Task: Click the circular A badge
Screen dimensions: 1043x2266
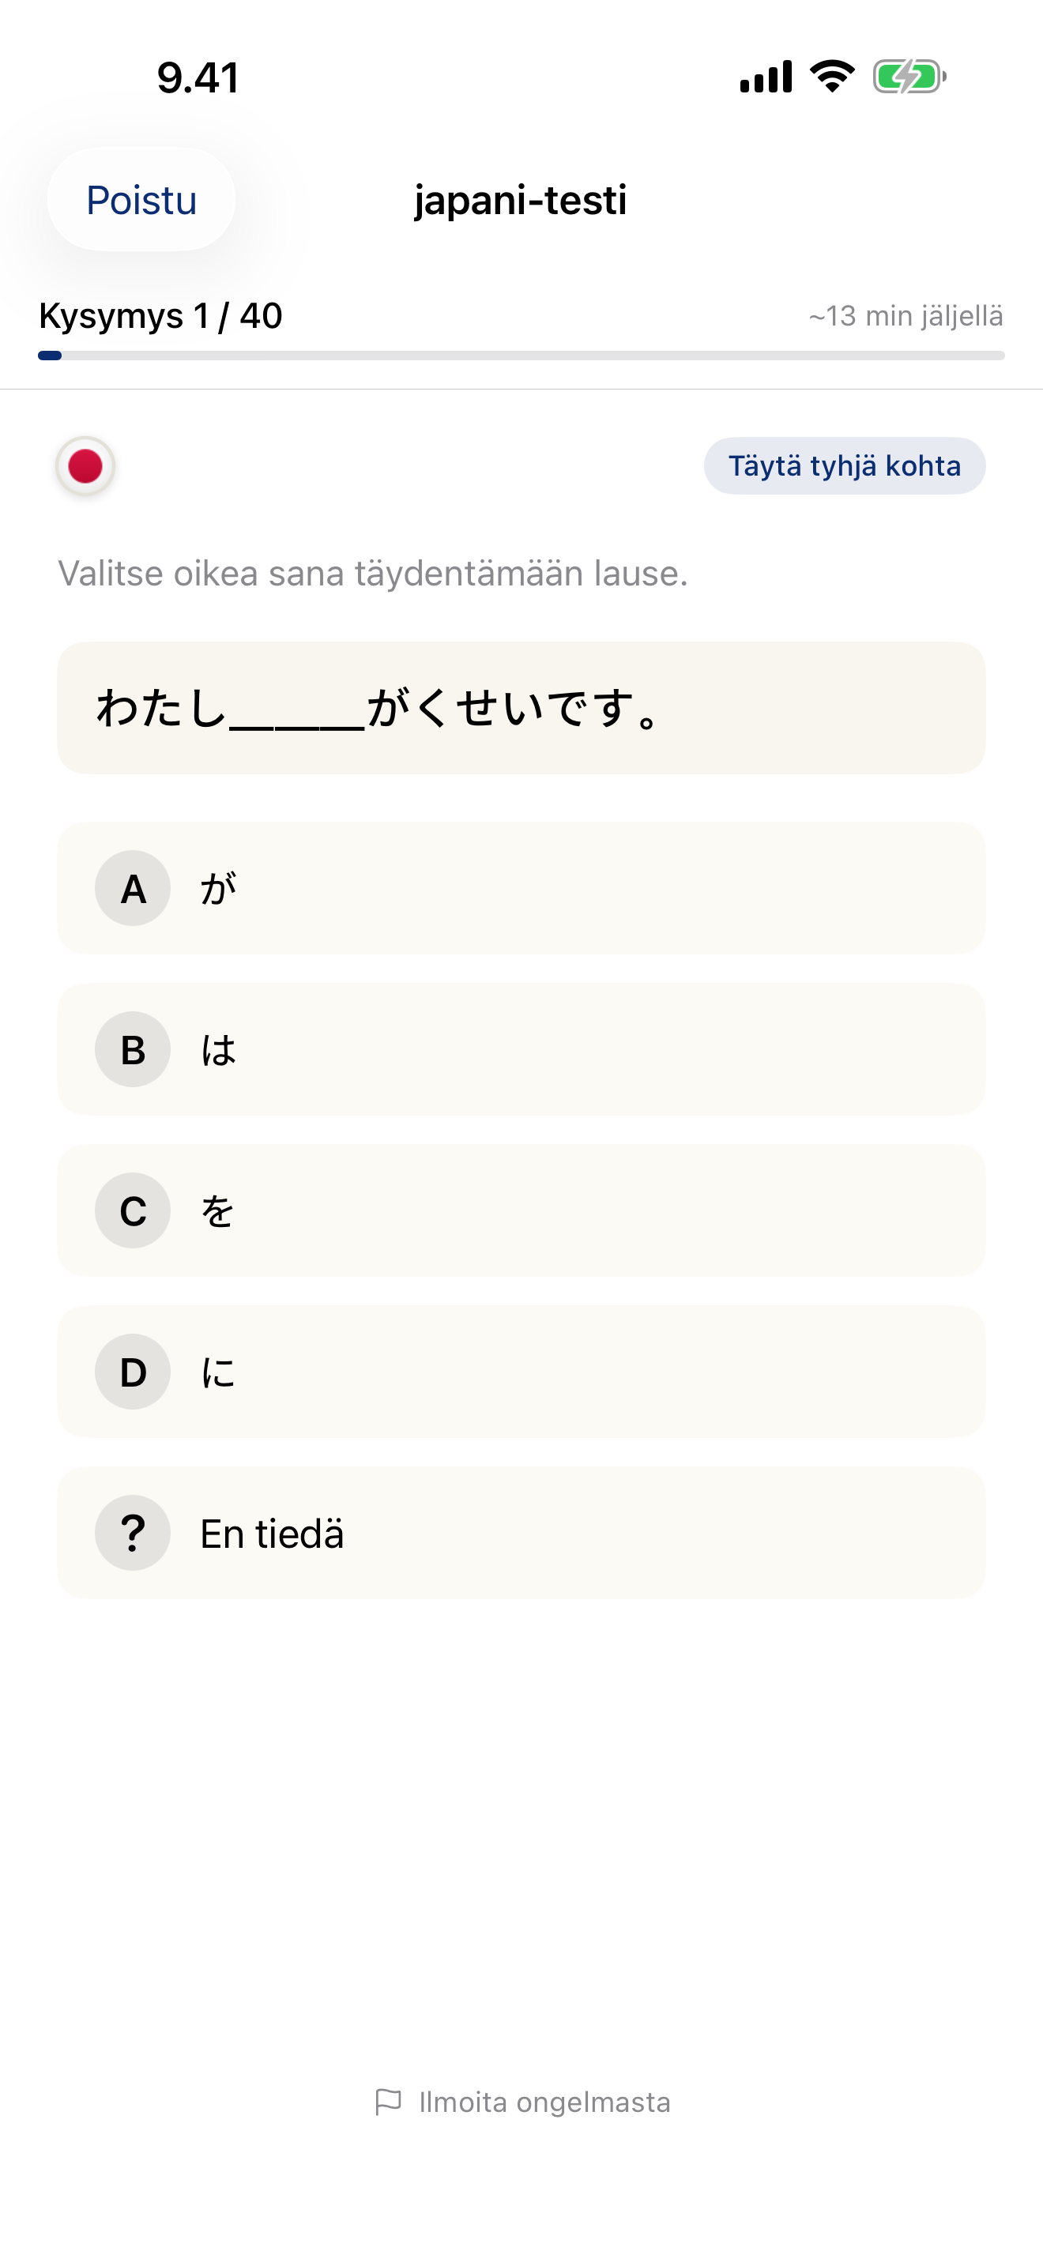Action: coord(132,888)
